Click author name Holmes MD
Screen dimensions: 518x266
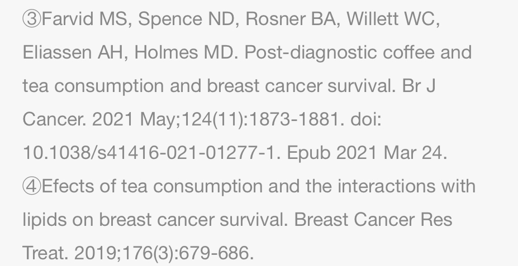(x=184, y=52)
